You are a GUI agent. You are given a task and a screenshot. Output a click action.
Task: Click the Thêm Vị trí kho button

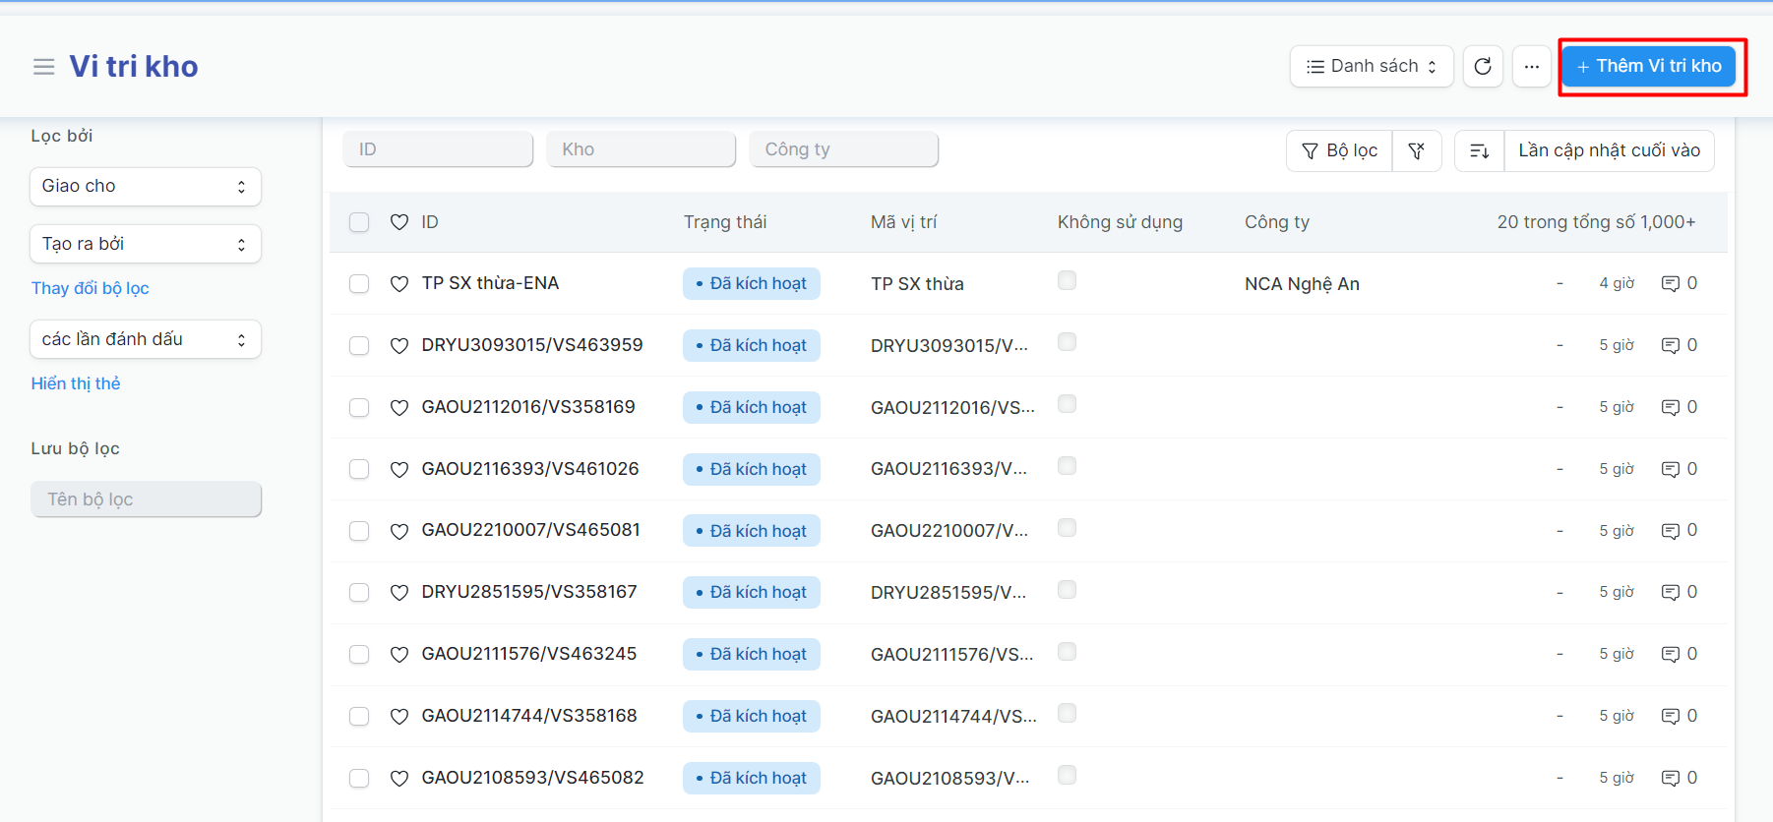pos(1649,67)
